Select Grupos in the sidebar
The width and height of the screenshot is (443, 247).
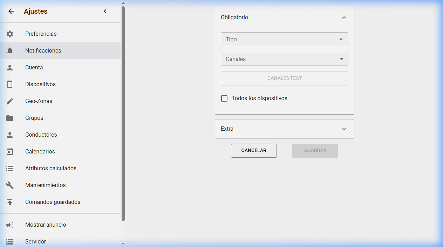pyautogui.click(x=60, y=118)
